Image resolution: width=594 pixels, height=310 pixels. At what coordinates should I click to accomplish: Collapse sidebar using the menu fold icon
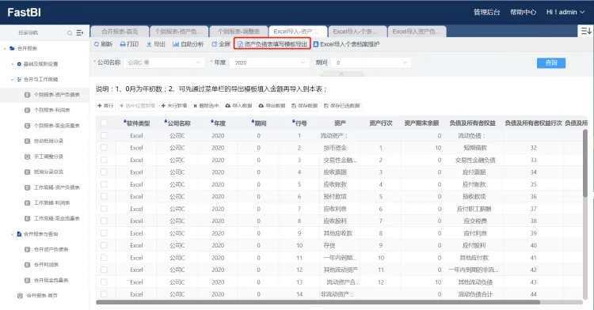tap(79, 33)
